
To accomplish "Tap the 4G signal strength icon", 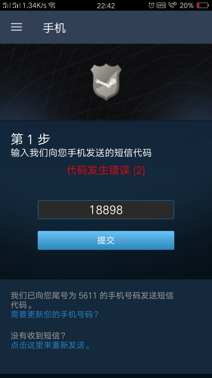I will click(7, 5).
